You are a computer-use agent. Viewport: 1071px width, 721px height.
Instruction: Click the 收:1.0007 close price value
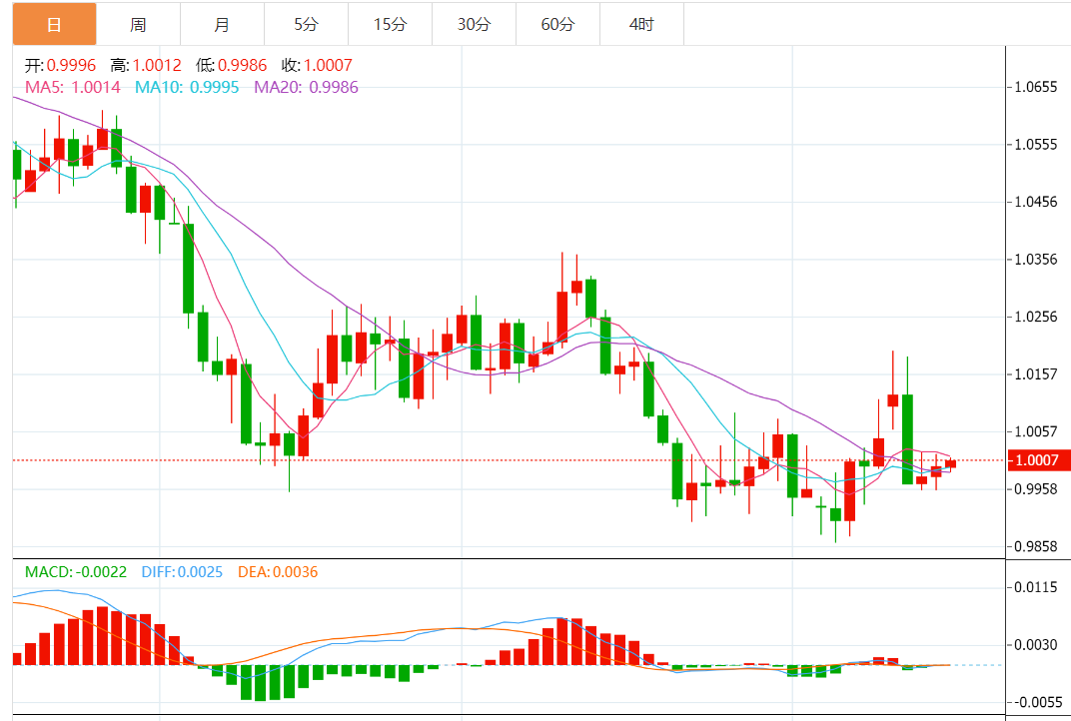click(317, 66)
